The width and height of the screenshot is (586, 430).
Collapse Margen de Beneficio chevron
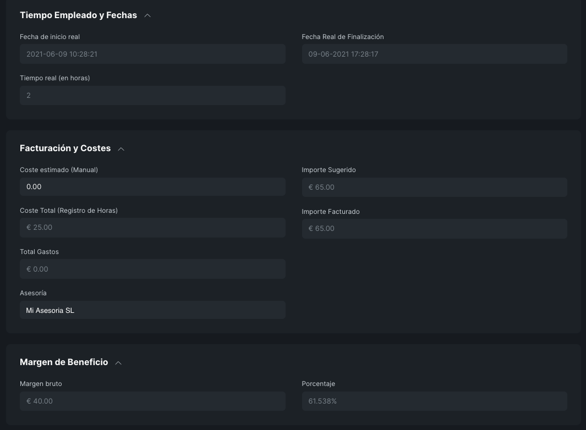[x=118, y=362]
